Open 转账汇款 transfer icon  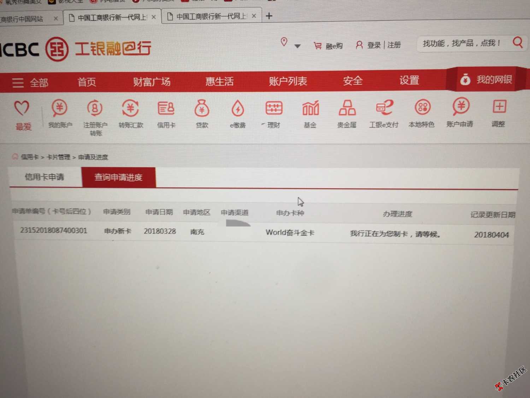130,108
